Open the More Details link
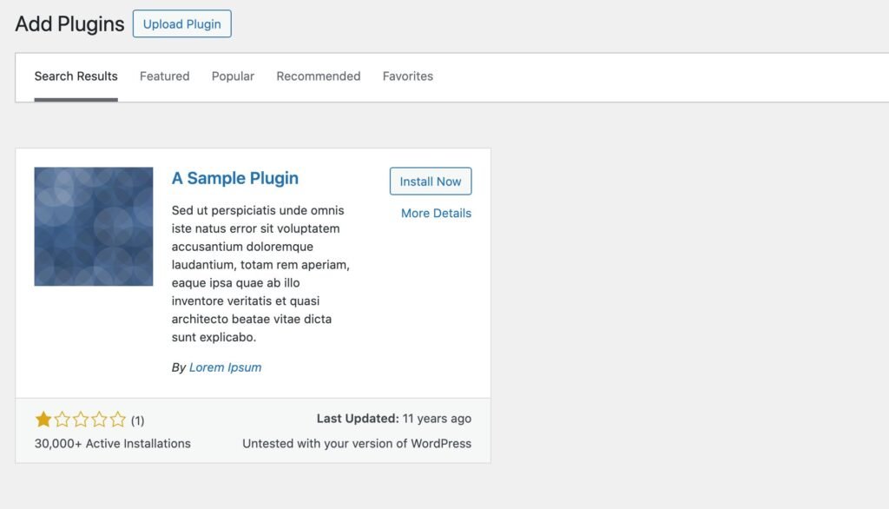The image size is (889, 509). (434, 213)
